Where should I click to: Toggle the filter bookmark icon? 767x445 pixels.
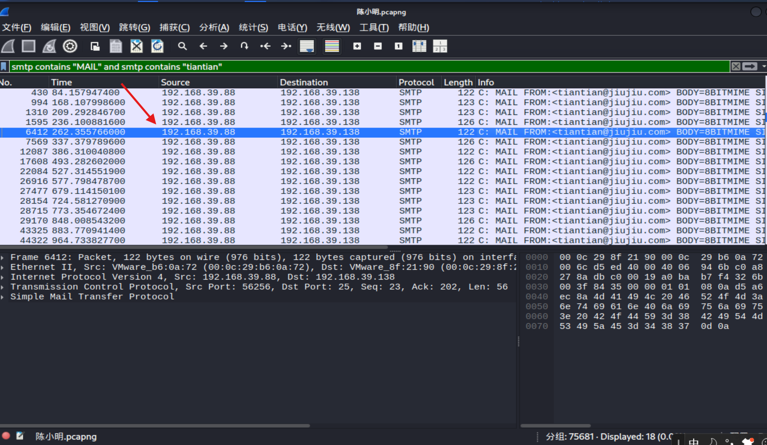[4, 66]
